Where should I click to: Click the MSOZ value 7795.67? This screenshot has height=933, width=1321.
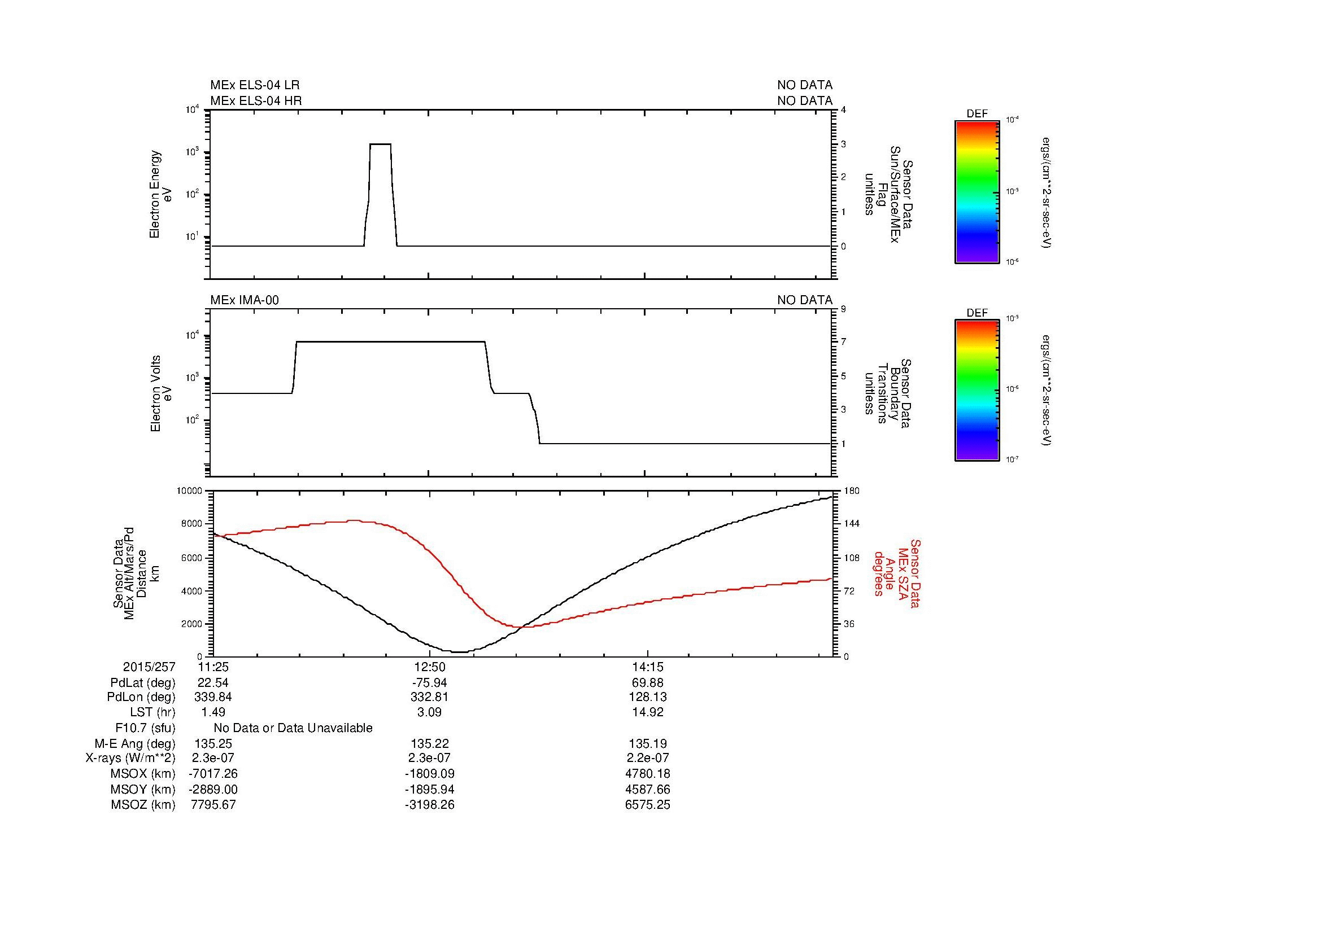213,805
